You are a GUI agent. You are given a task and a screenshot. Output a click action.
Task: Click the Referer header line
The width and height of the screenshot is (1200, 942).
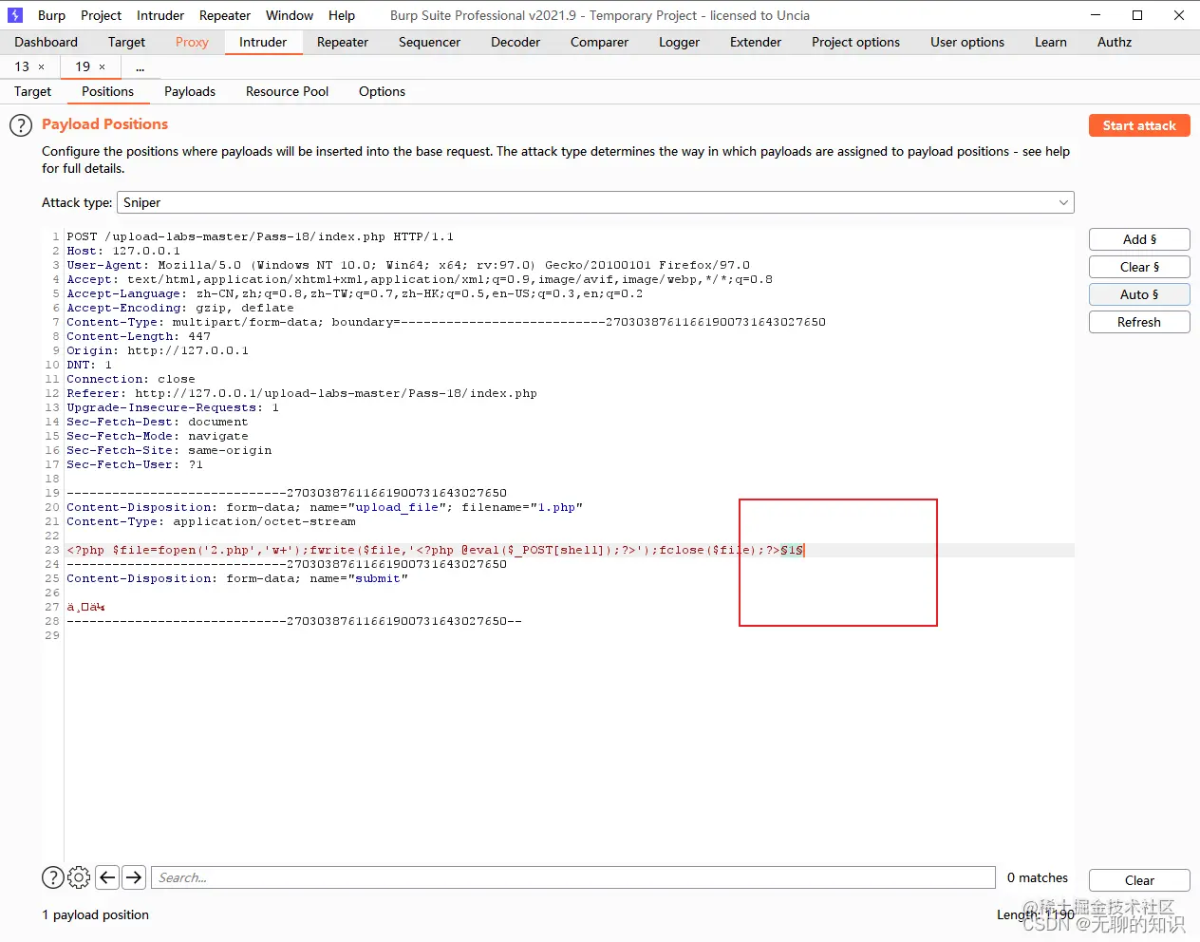point(302,393)
